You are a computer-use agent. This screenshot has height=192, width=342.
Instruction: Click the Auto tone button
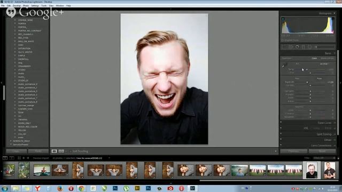coord(320,78)
